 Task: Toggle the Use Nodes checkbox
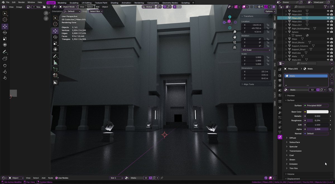pyautogui.click(x=57, y=178)
